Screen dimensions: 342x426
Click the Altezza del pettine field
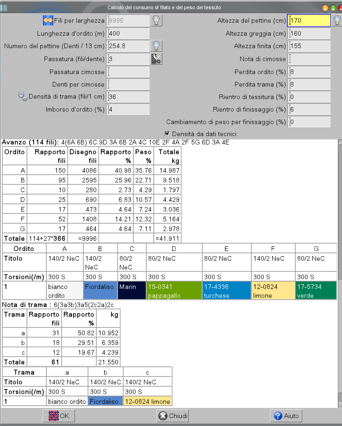309,20
